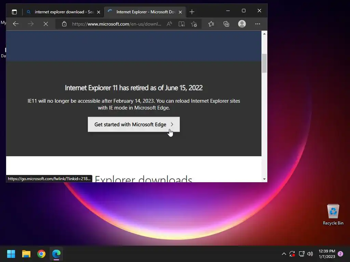Close the internet explorer download search tab
This screenshot has width=350, height=262.
click(x=98, y=12)
